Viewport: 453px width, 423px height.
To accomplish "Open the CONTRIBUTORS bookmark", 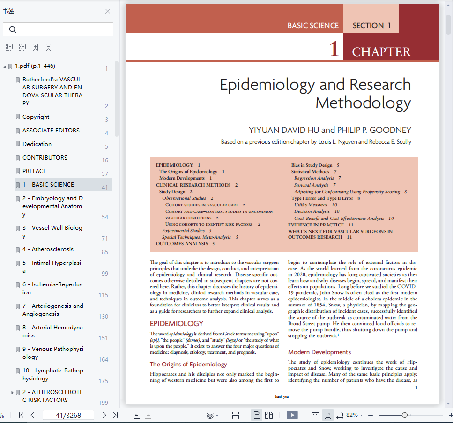I will [x=45, y=158].
